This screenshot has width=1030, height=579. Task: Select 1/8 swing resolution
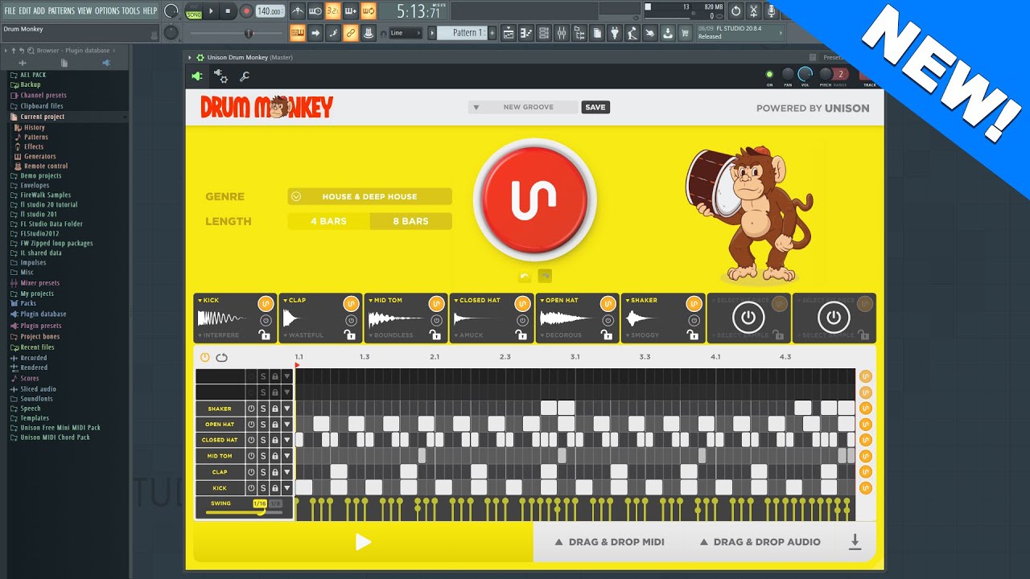point(275,503)
